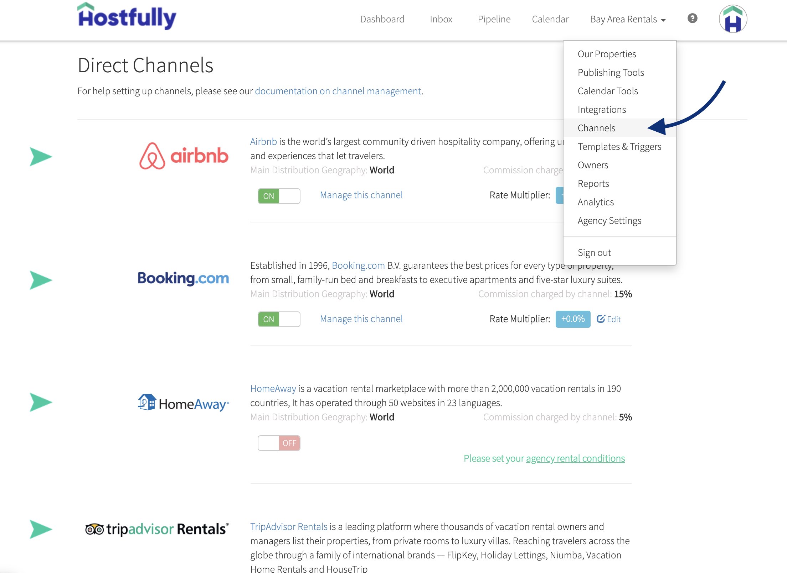The image size is (787, 573).
Task: Click the H profile avatar icon
Action: tap(733, 19)
